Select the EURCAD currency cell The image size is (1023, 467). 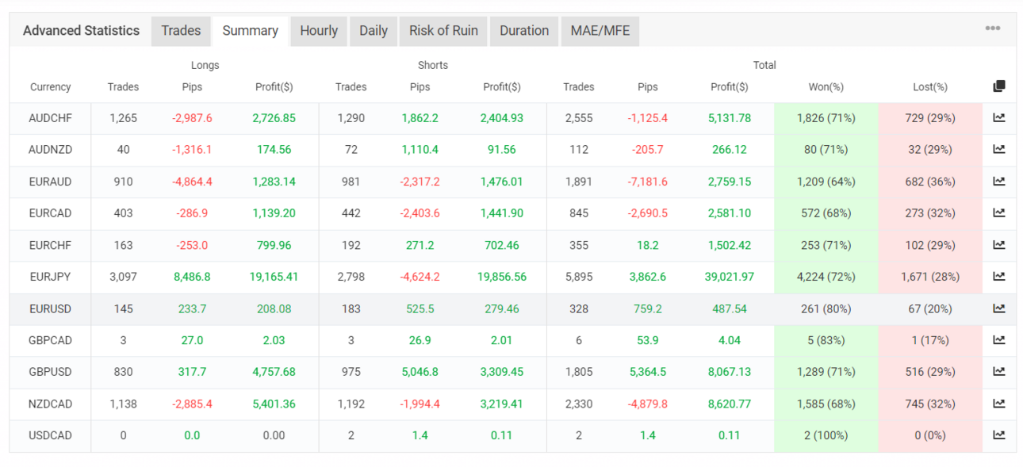[x=50, y=213]
